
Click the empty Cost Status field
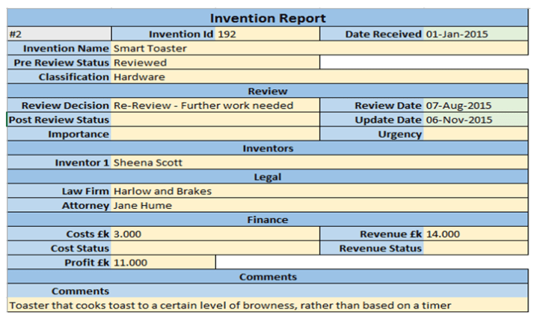point(215,248)
